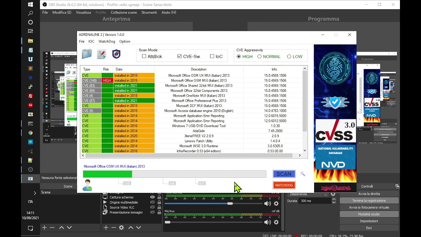Remove selected source with minus icon
This screenshot has height=237, width=421.
114,227
